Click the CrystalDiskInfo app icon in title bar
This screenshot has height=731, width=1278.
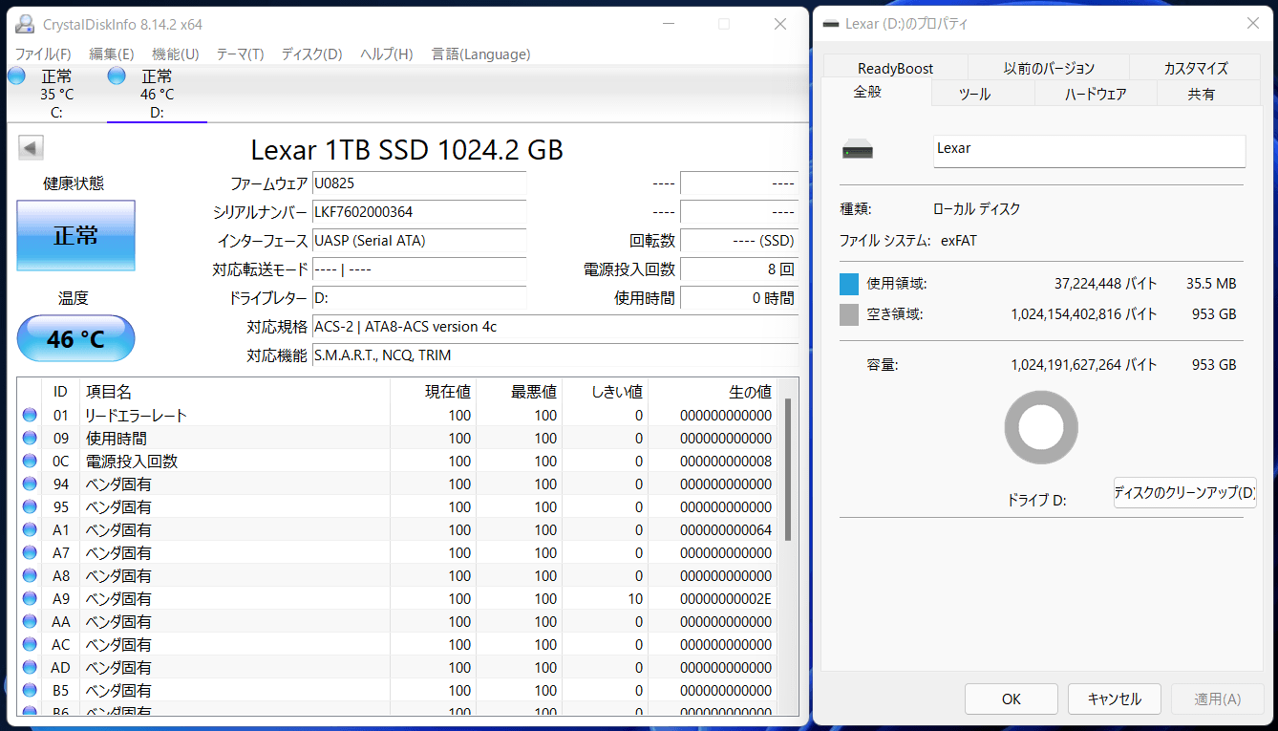[x=25, y=24]
